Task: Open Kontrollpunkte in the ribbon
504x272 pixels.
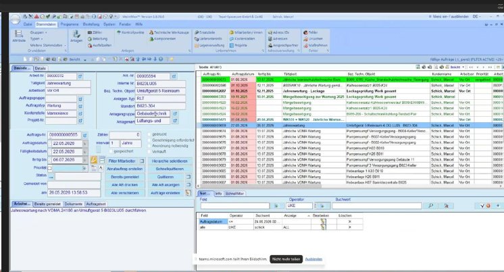Action: [130, 32]
